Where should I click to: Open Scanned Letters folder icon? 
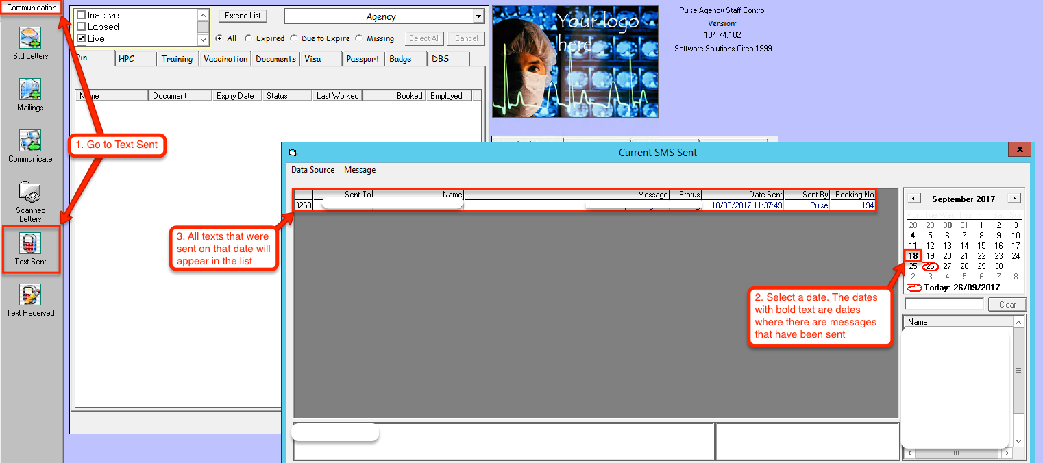coord(31,192)
